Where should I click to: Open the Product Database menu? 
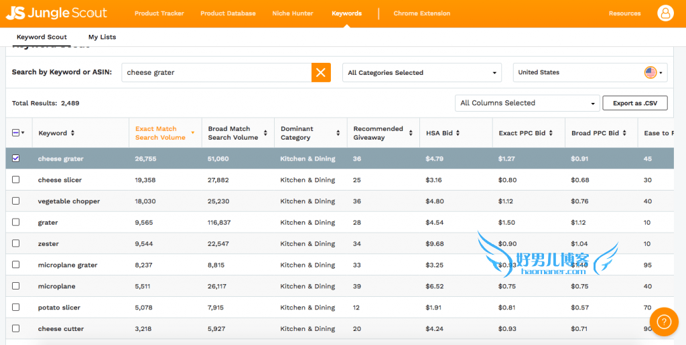point(228,13)
